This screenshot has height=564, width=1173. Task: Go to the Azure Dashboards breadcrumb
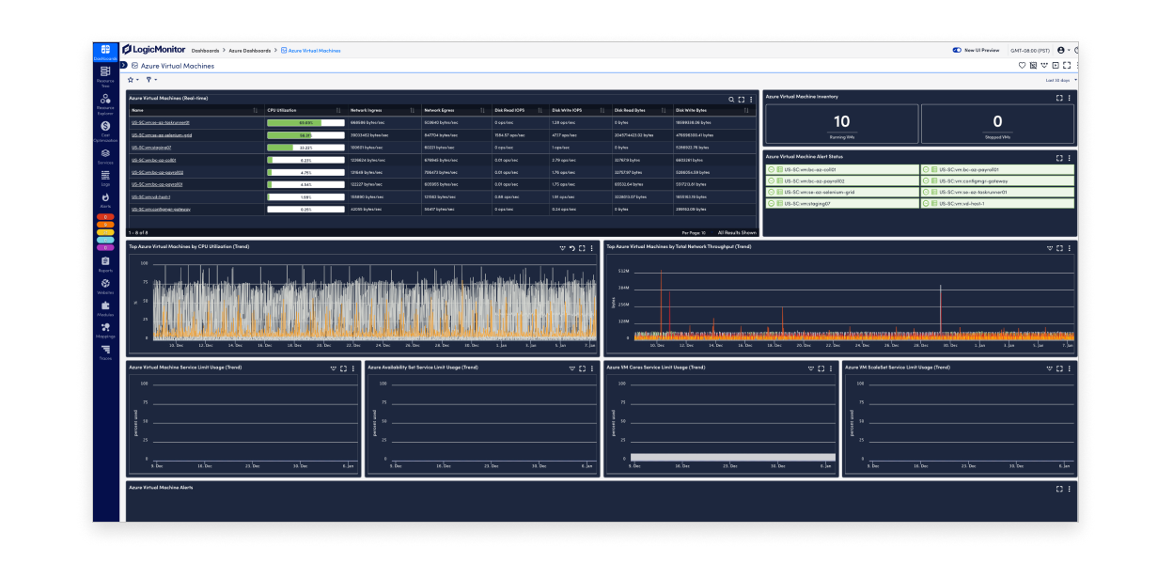point(249,50)
